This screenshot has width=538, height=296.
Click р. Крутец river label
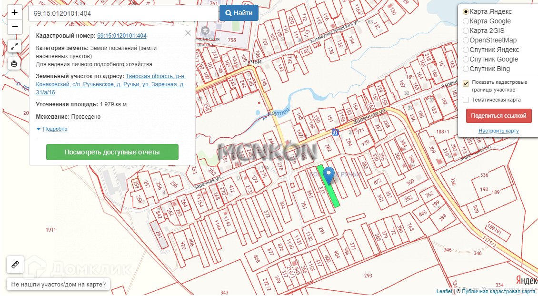coord(276,113)
